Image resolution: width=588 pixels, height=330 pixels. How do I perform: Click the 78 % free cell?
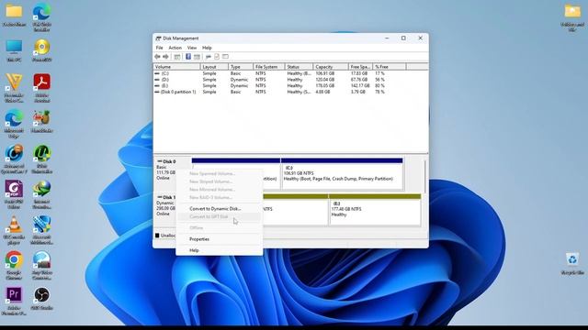[379, 92]
